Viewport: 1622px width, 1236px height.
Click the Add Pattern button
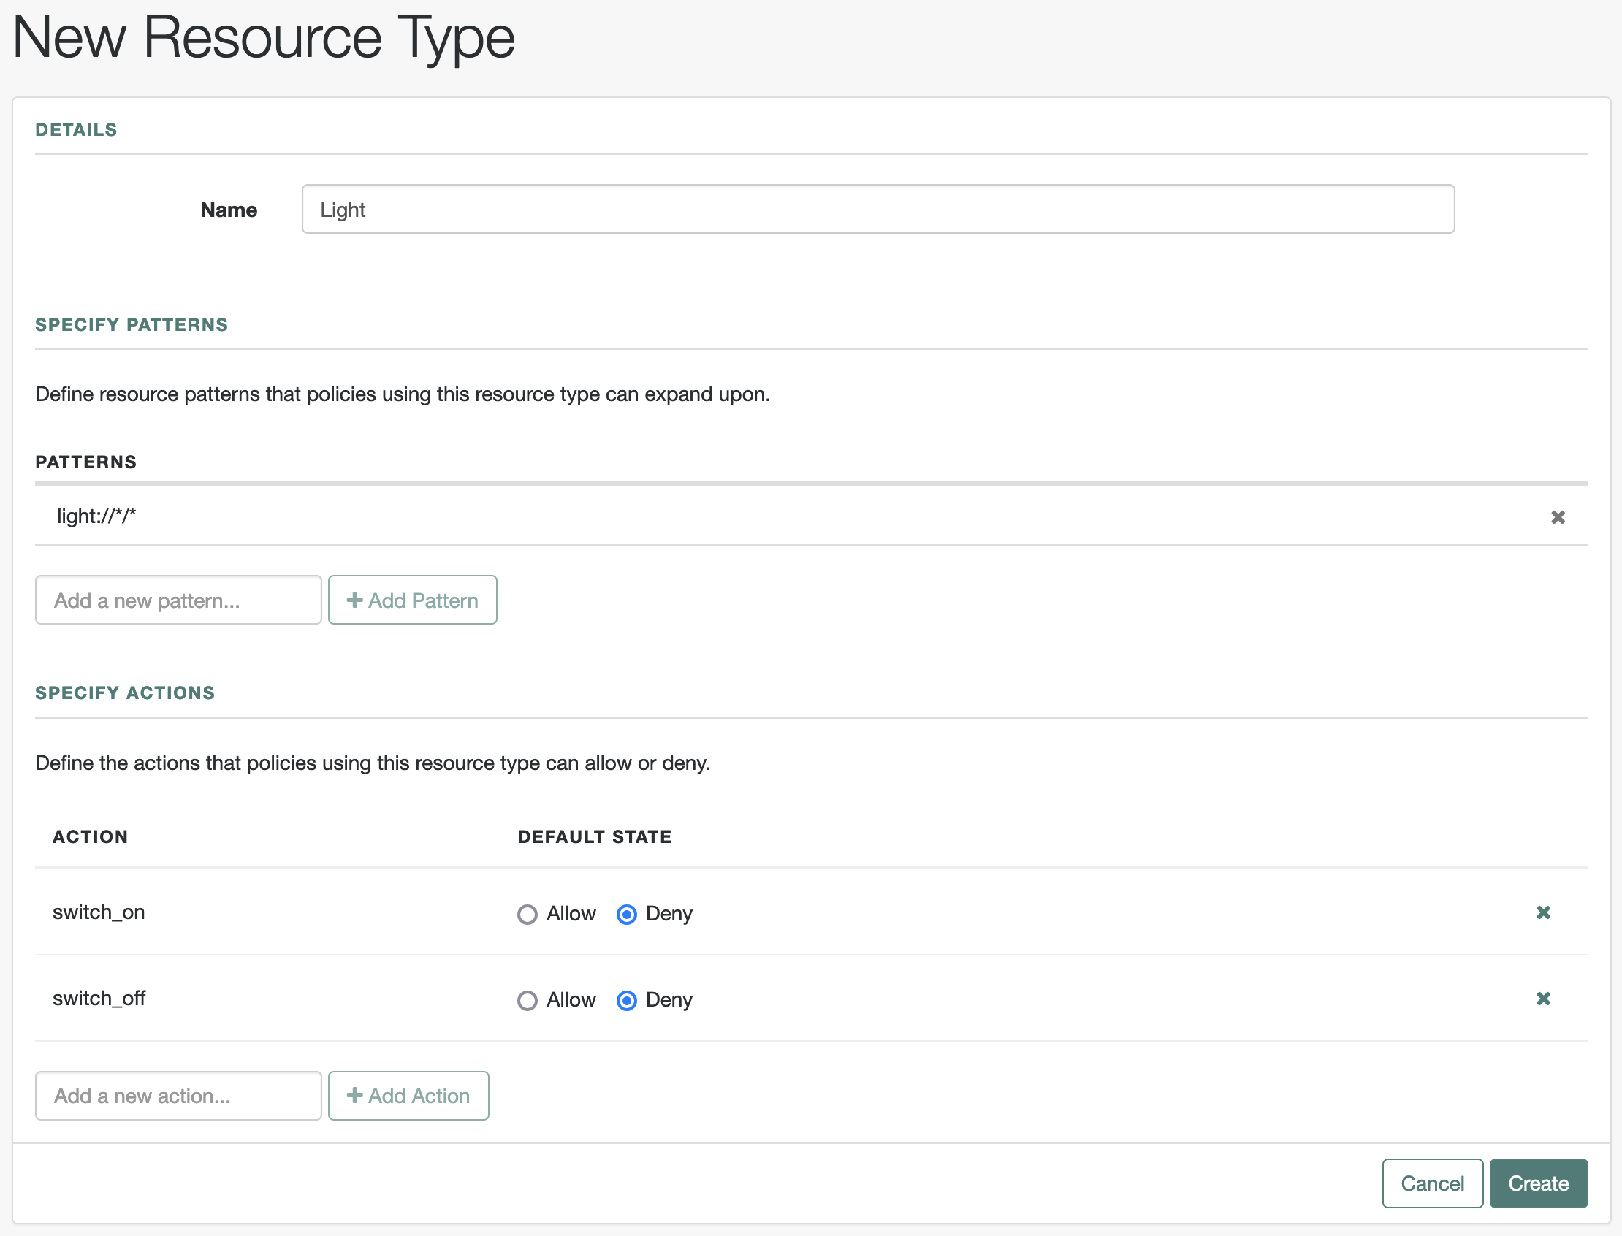coord(412,600)
